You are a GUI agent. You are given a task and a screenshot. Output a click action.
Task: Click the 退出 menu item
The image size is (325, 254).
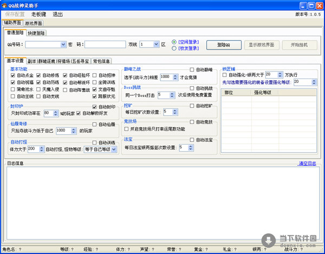[x=57, y=14]
